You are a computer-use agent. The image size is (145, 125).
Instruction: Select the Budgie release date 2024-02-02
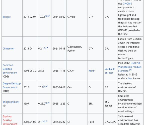coord(59,17)
